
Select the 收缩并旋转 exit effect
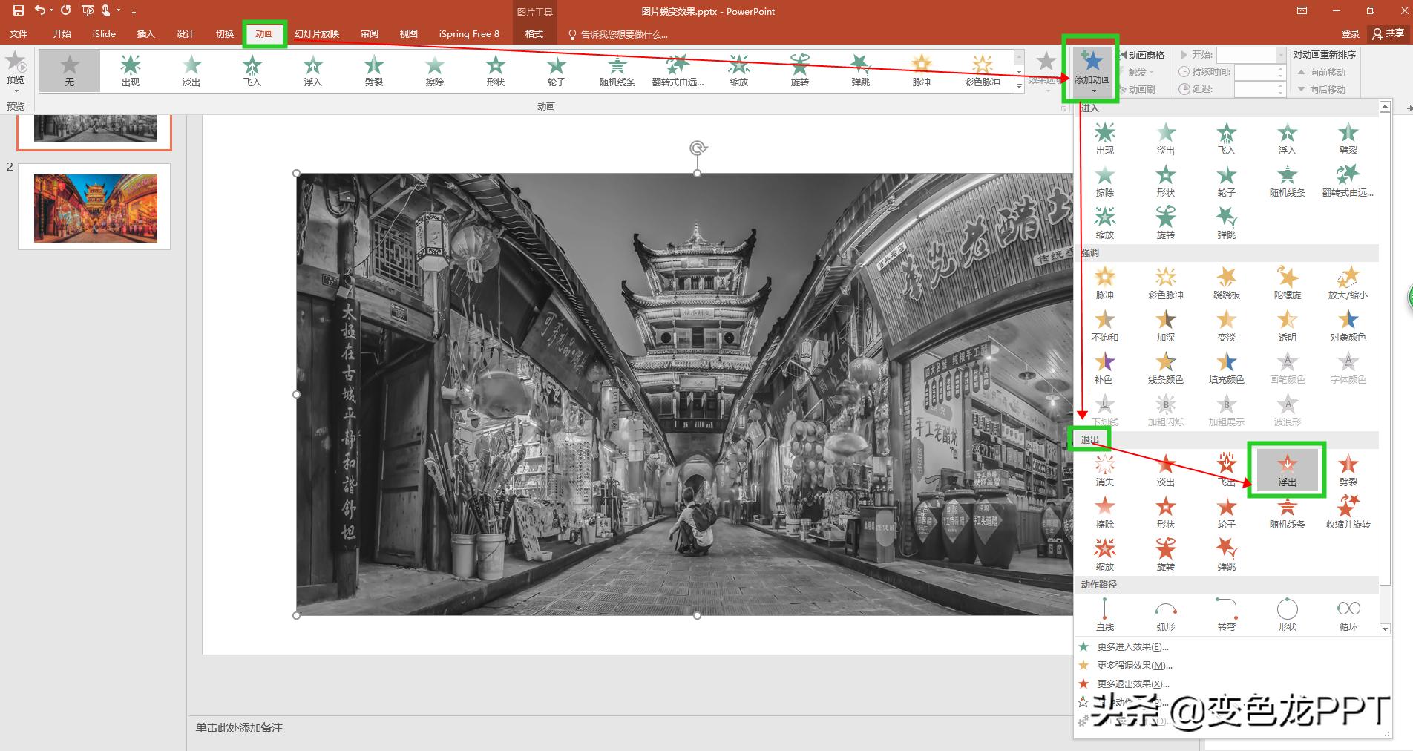(1348, 512)
